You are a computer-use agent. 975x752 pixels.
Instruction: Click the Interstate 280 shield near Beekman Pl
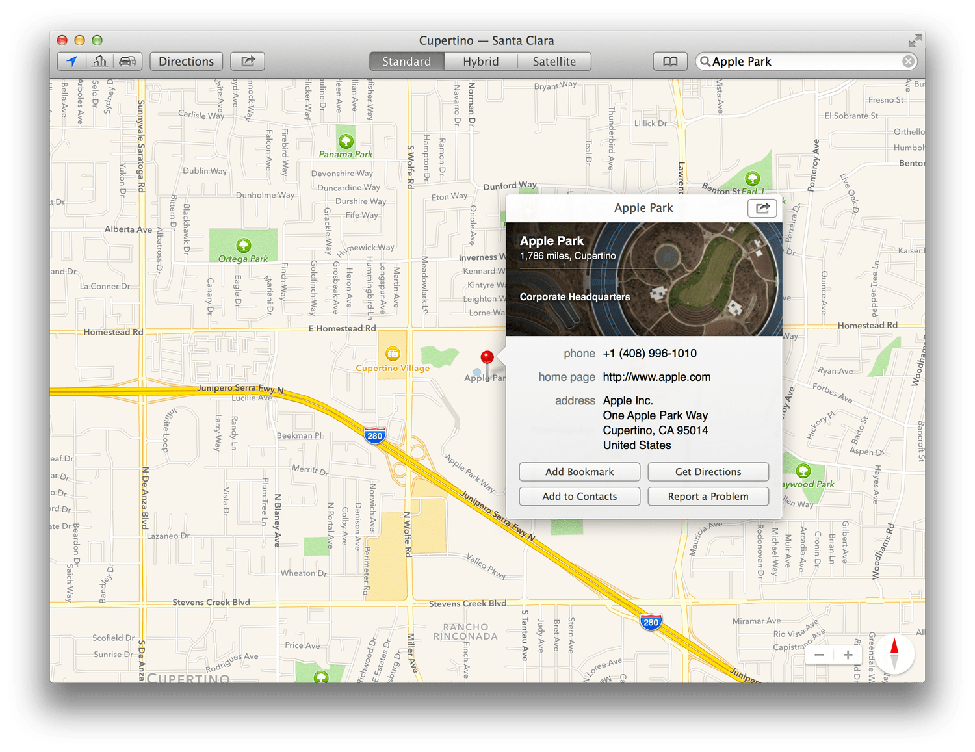pyautogui.click(x=375, y=435)
